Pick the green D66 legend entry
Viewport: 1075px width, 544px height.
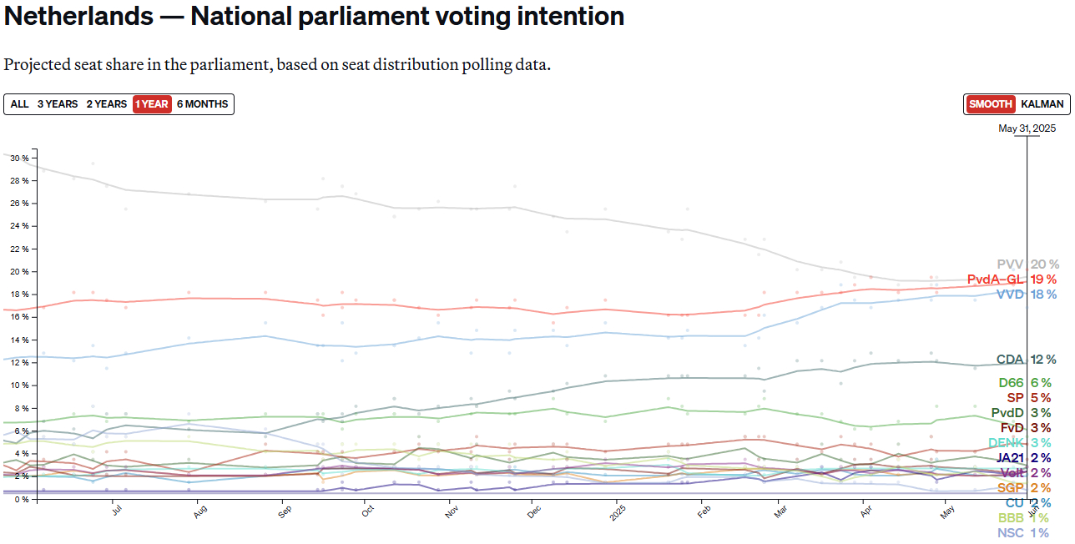(1011, 383)
